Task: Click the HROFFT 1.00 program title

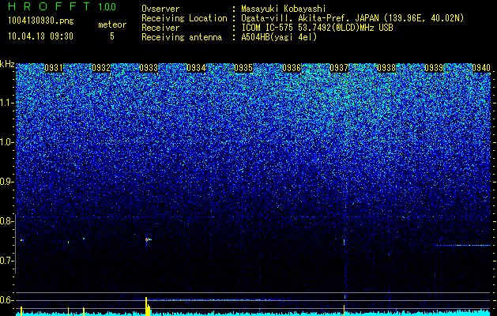Action: tap(62, 6)
